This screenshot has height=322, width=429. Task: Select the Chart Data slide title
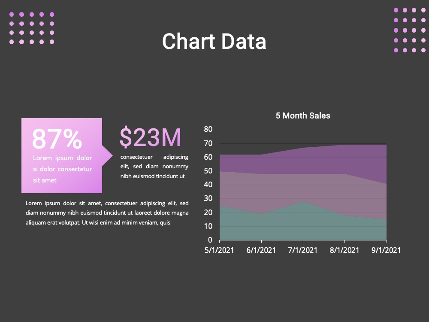click(214, 41)
